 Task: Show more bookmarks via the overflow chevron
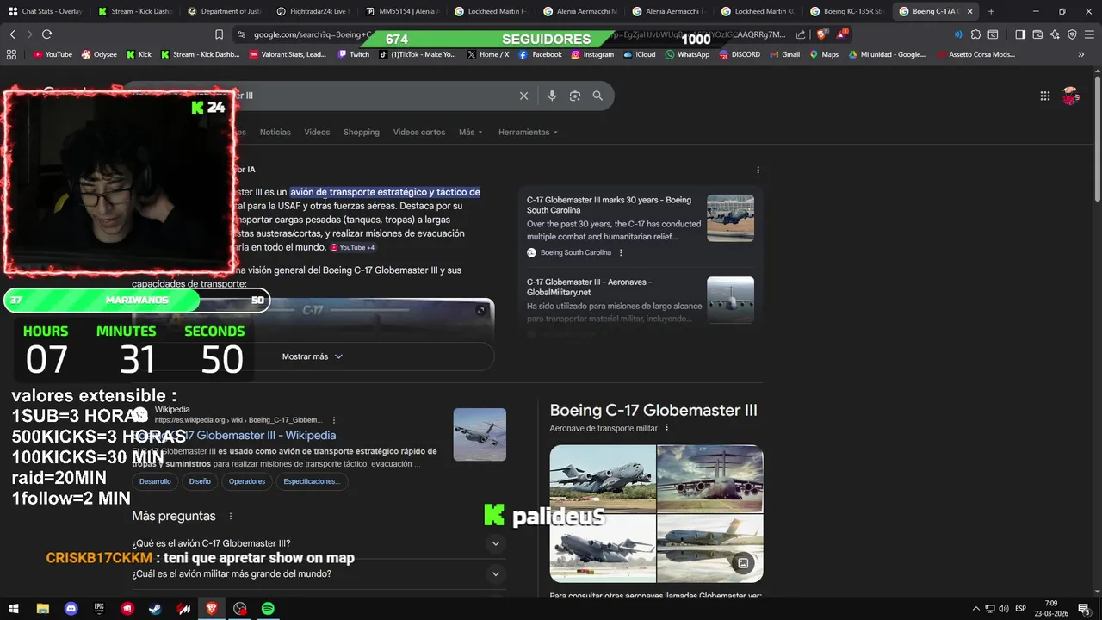coord(1080,54)
